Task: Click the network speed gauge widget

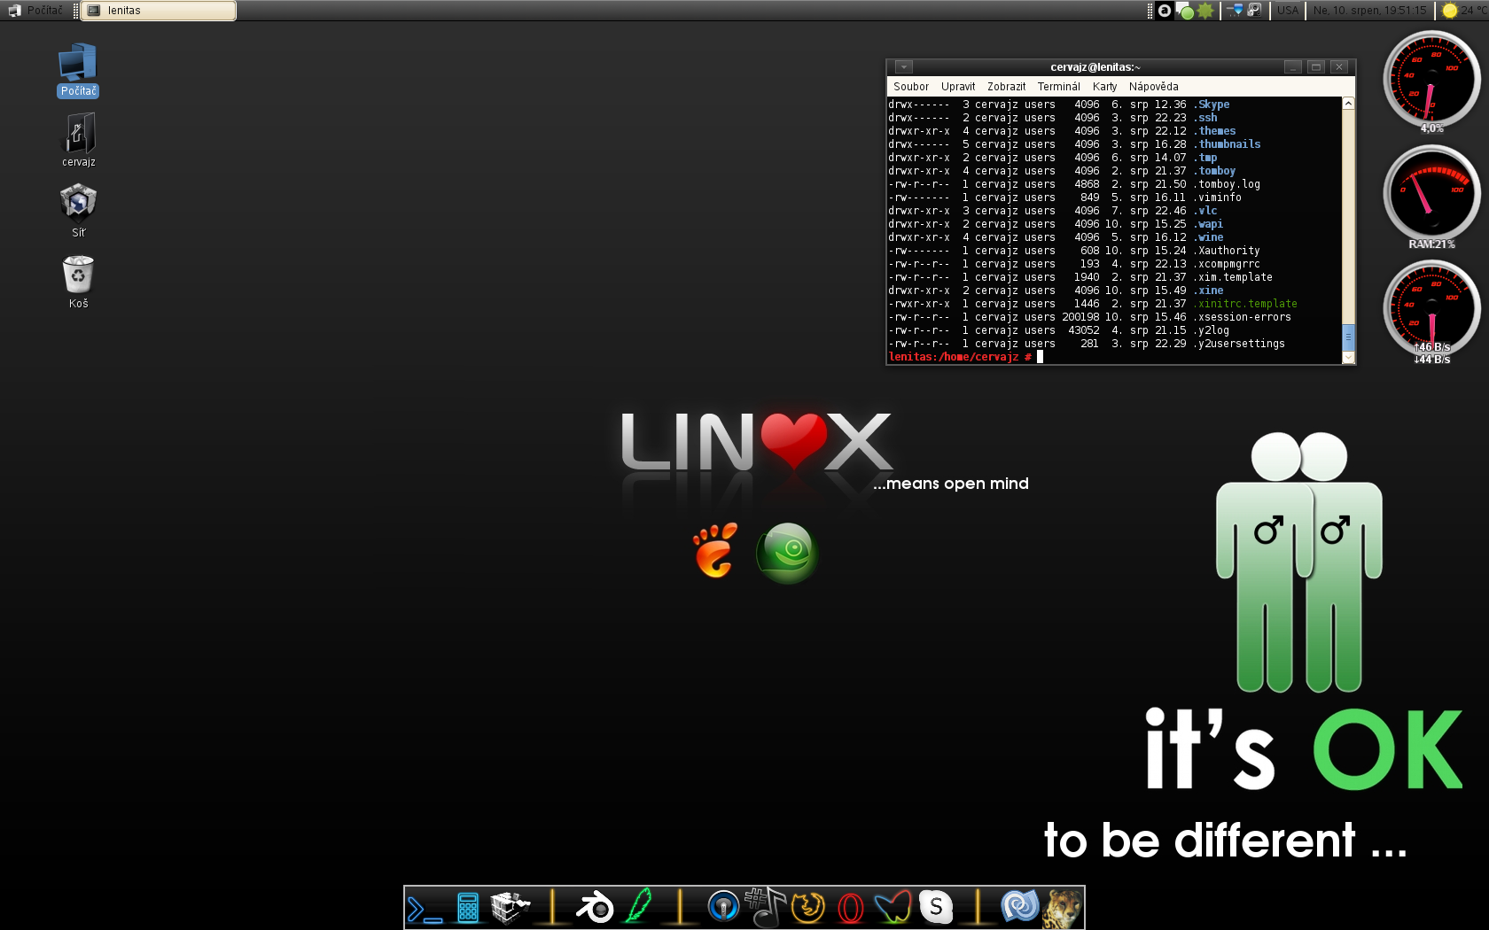Action: pyautogui.click(x=1432, y=312)
